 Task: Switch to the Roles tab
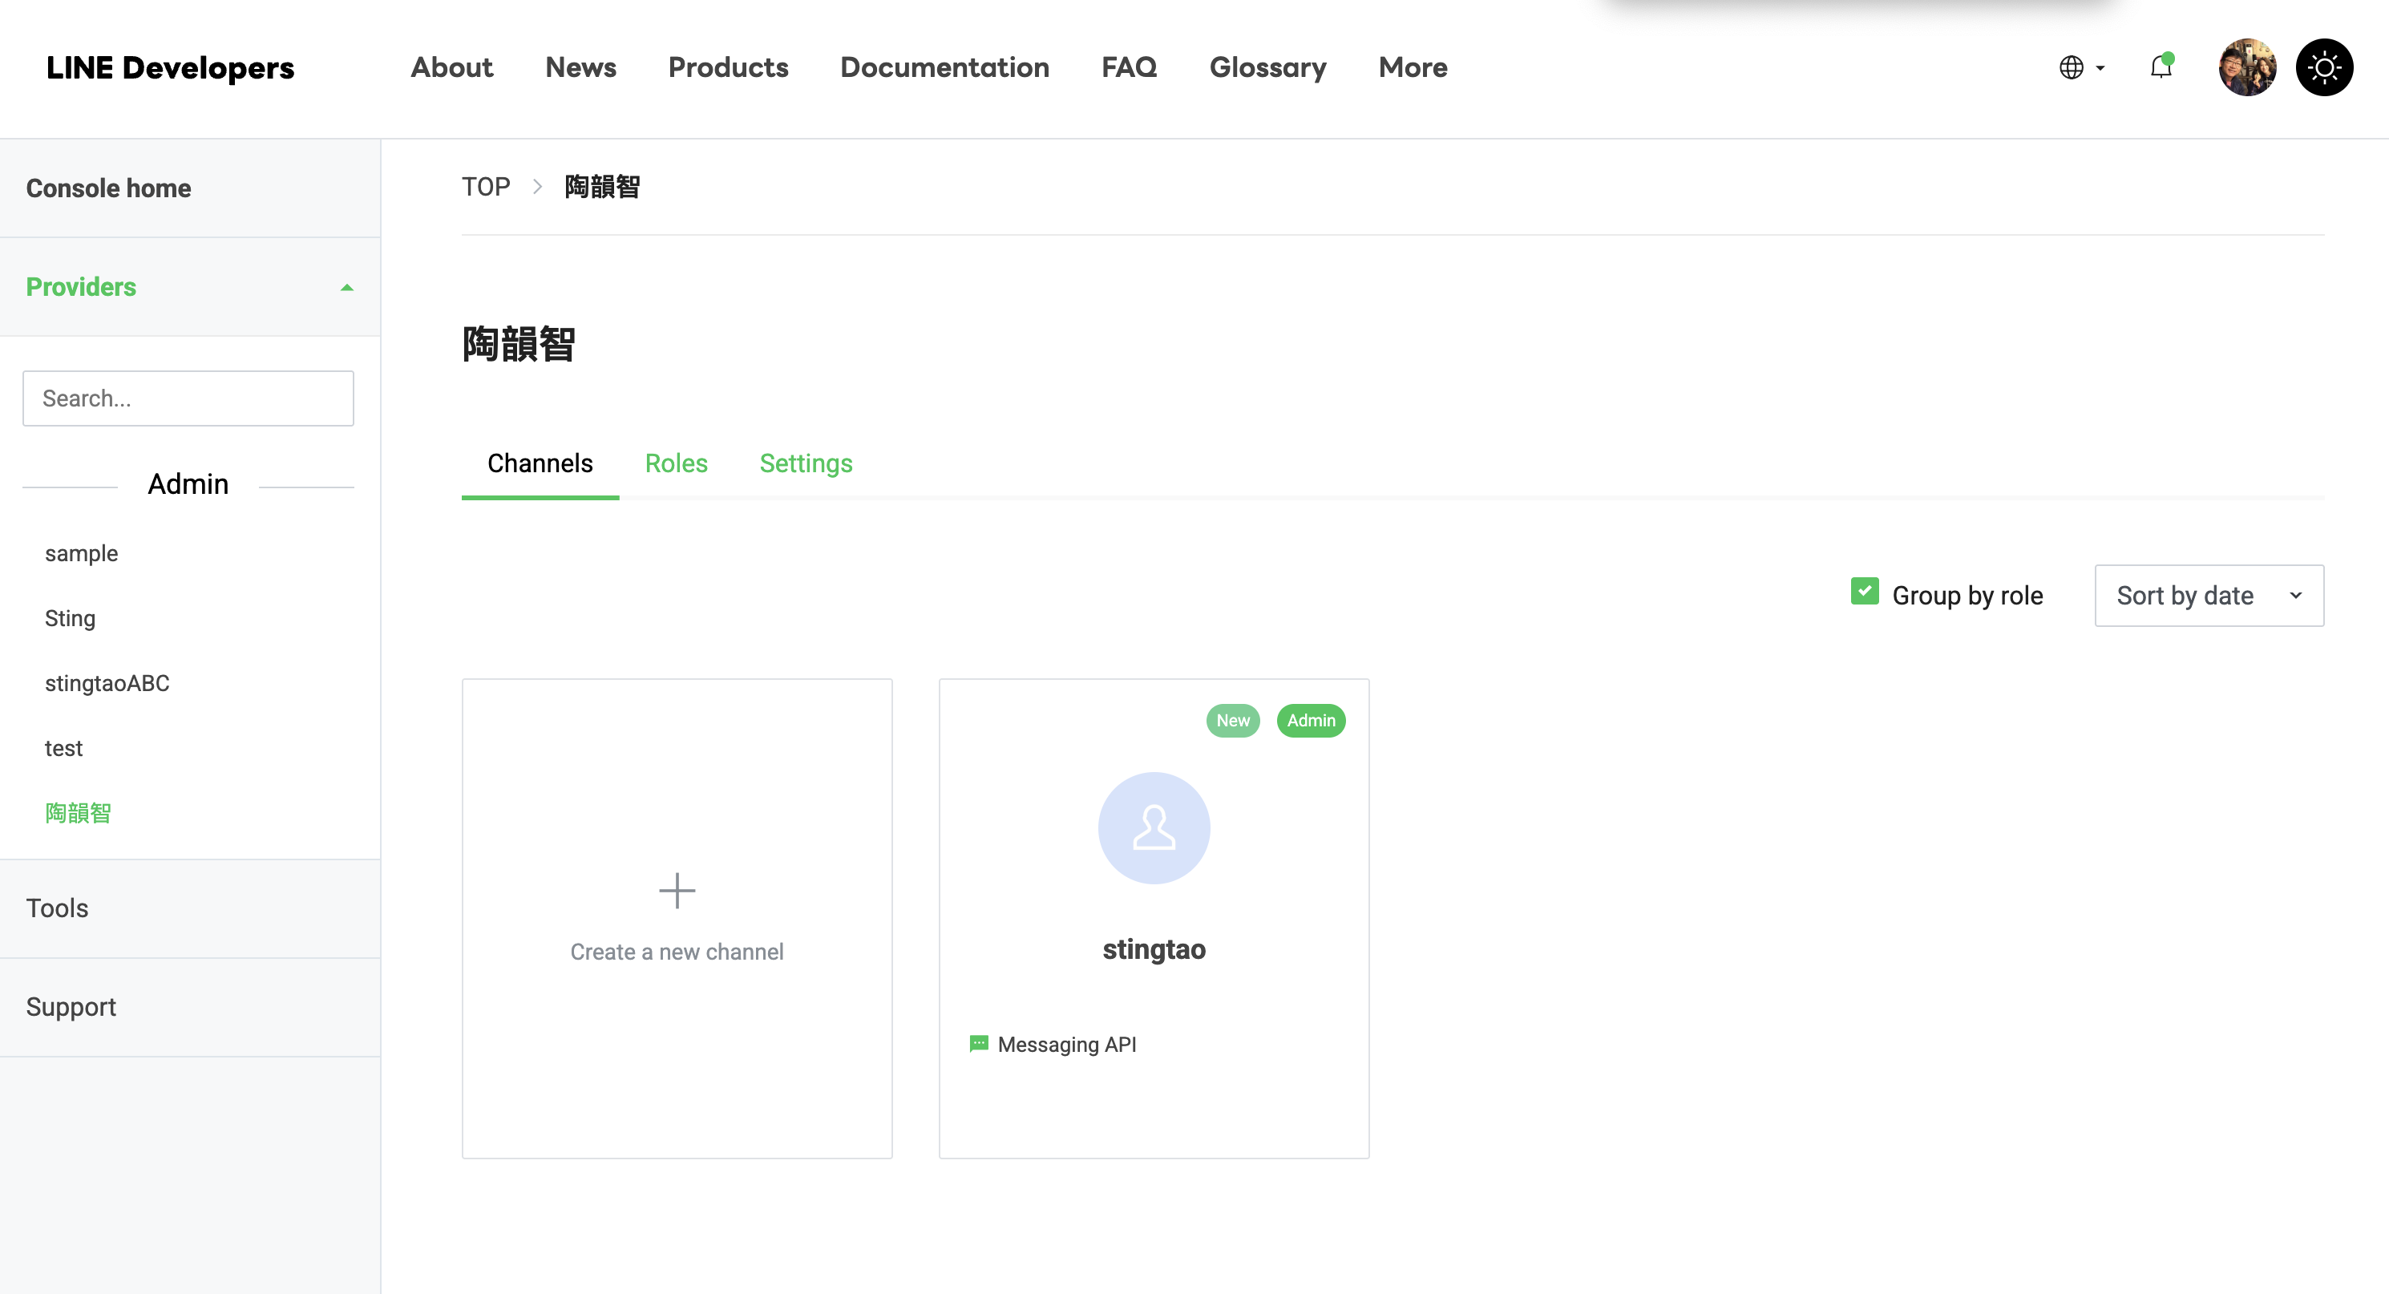675,463
